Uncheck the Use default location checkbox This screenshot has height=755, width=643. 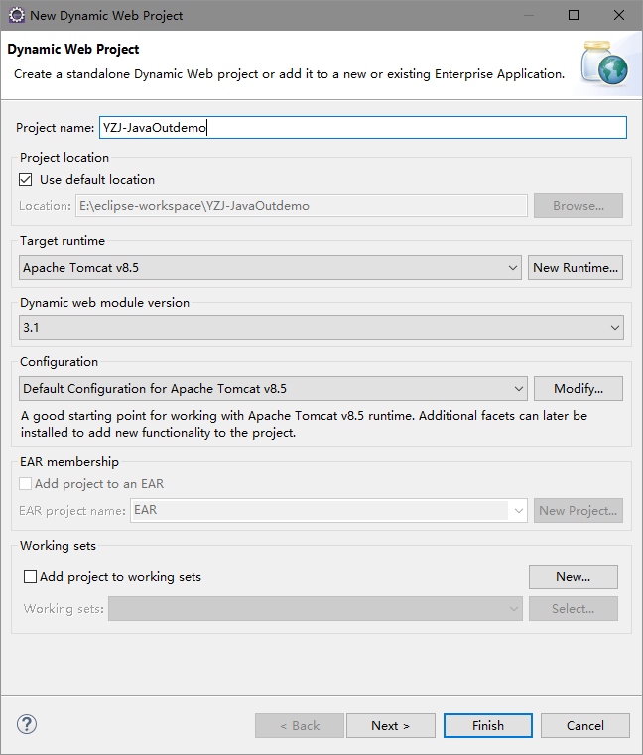tap(26, 180)
